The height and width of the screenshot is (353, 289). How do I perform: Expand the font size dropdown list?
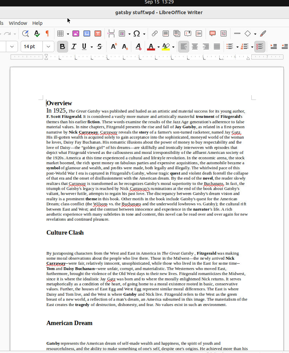pyautogui.click(x=48, y=47)
